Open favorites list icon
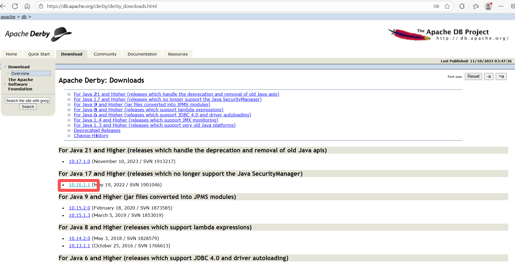The width and height of the screenshot is (515, 265). click(476, 6)
